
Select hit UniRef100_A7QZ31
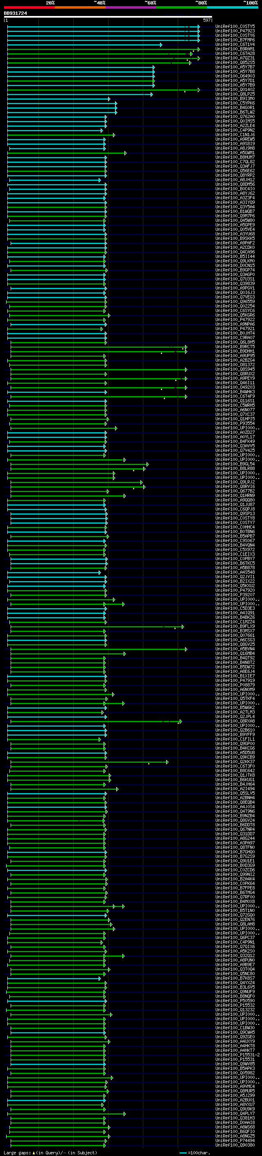[x=235, y=58]
